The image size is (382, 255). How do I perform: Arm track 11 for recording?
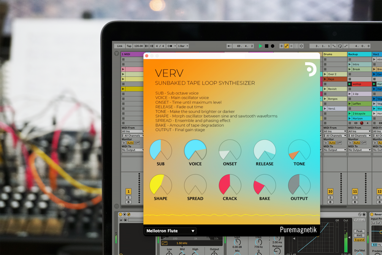[355, 202]
